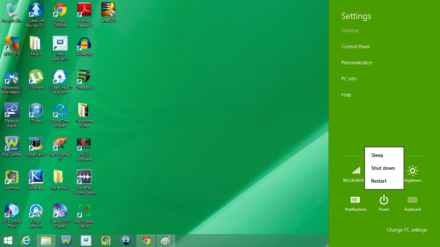The width and height of the screenshot is (440, 247).
Task: Click the Sharepod desktop icon
Action: 84,79
